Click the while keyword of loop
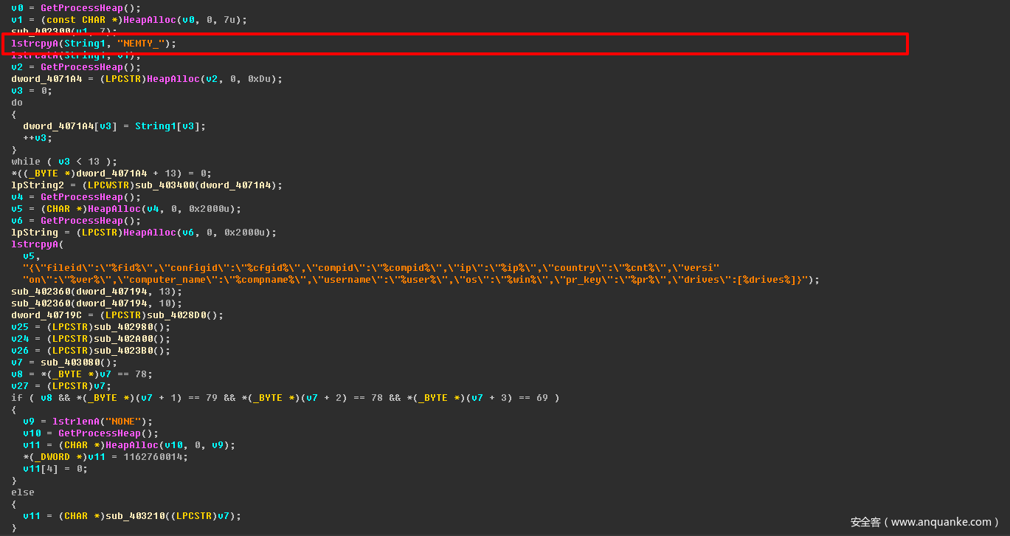Screen dimensions: 1010x536 [26, 162]
